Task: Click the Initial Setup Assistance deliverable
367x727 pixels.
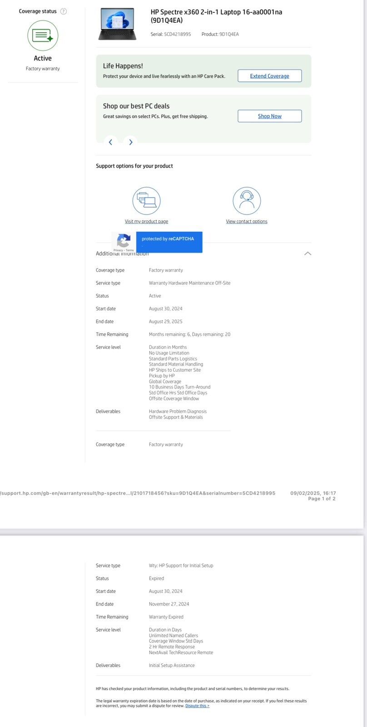Action: pos(172,665)
